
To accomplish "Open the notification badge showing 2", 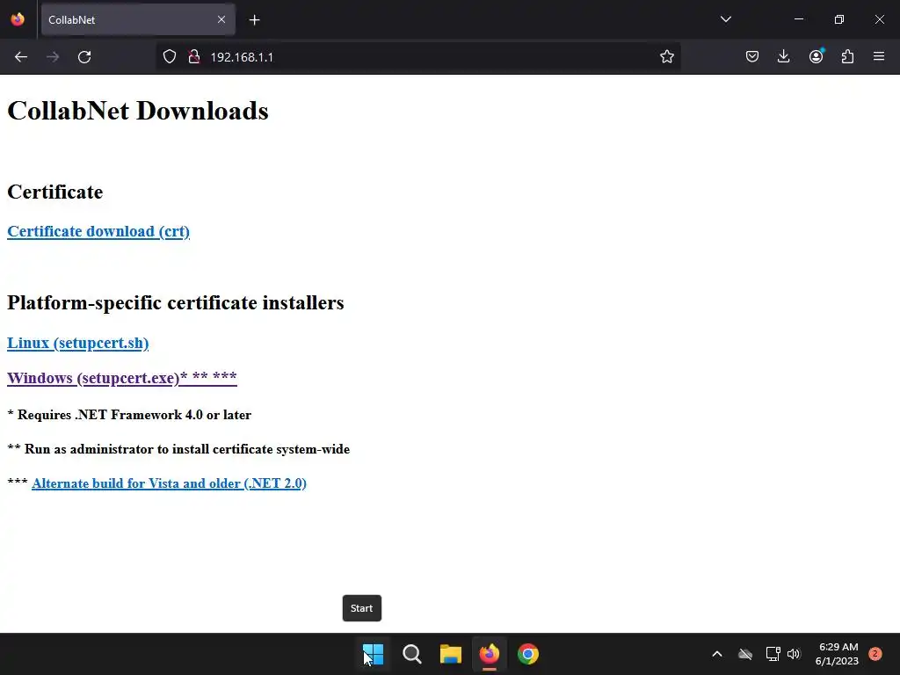I will 875,654.
